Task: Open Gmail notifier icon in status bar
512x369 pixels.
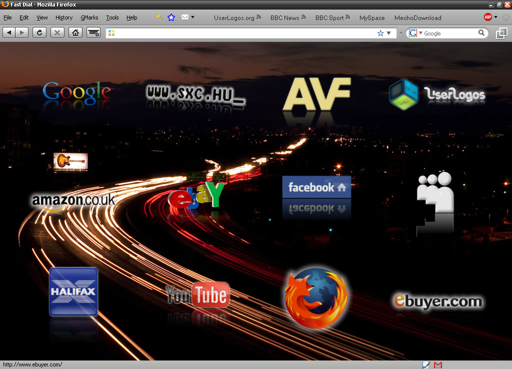Action: click(x=438, y=365)
